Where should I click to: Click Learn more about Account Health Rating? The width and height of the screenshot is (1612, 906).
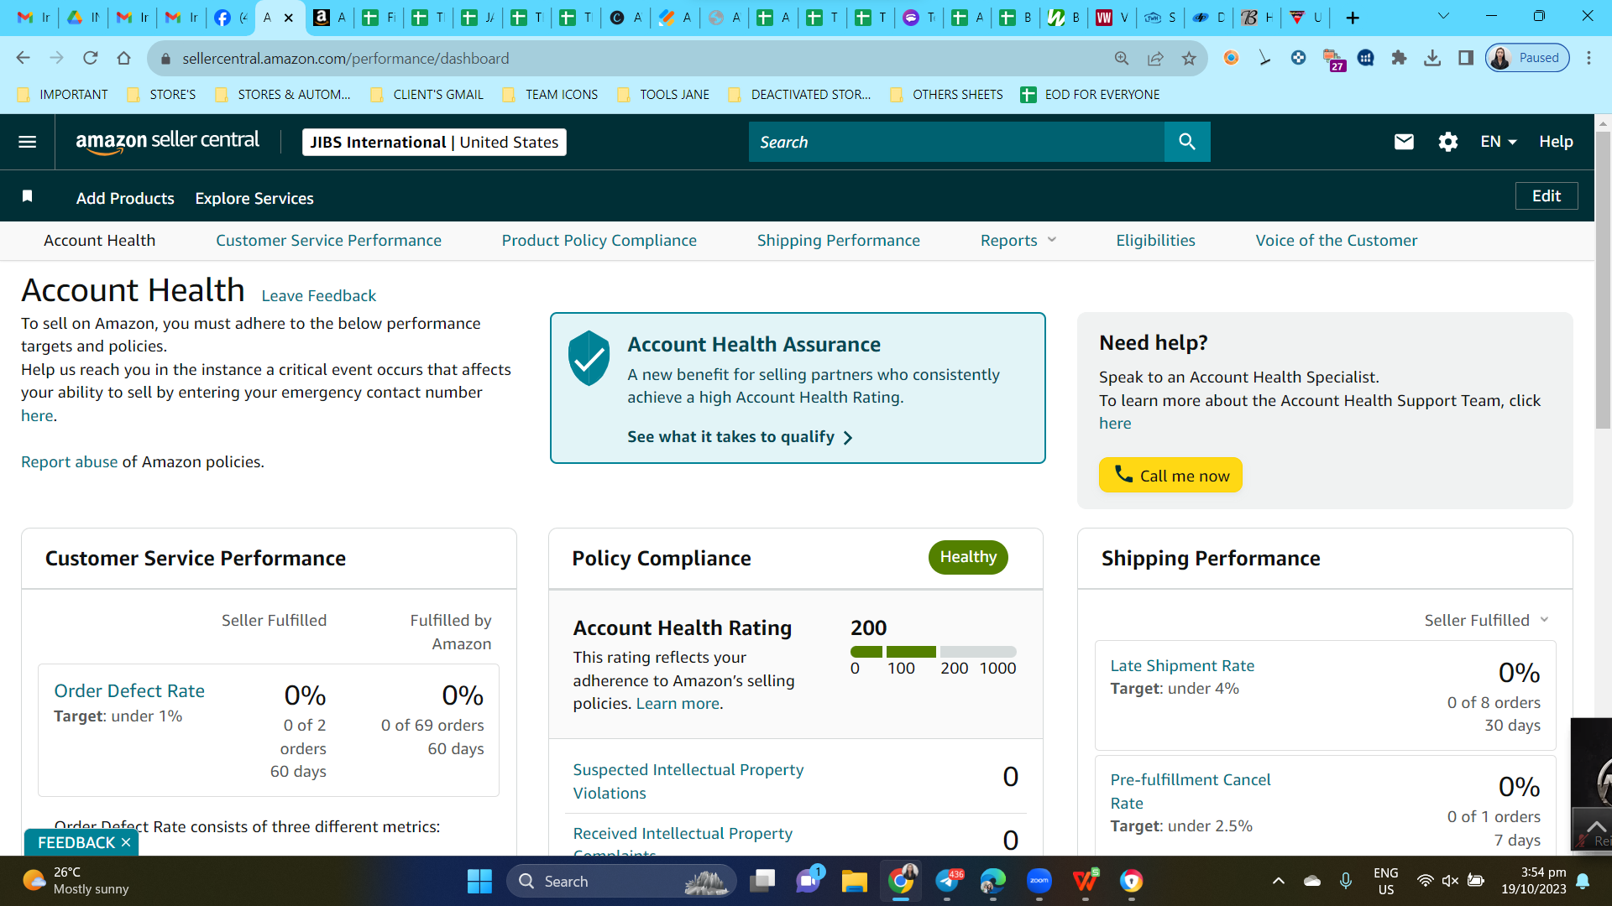[678, 703]
